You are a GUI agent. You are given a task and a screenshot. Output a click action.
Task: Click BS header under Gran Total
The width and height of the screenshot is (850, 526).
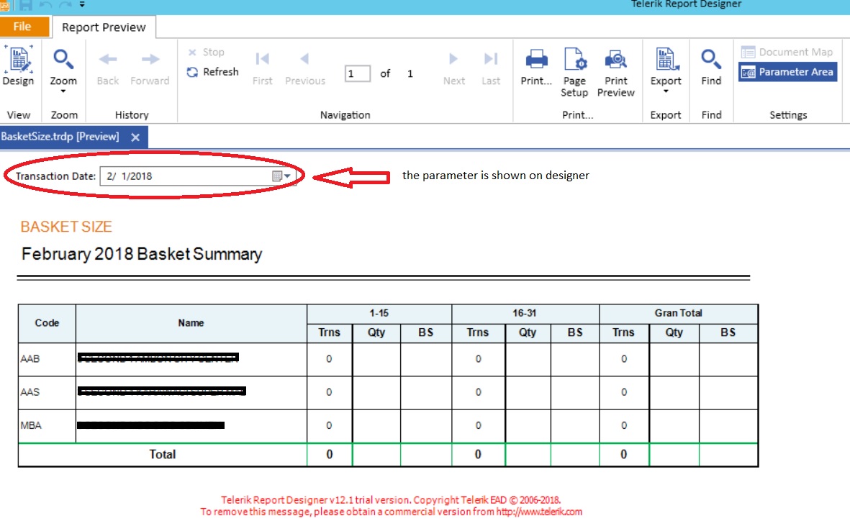coord(728,332)
